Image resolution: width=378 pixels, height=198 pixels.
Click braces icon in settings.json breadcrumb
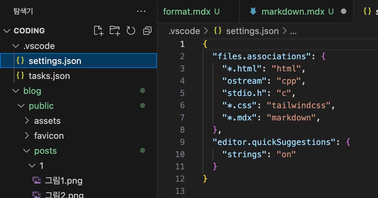click(218, 31)
